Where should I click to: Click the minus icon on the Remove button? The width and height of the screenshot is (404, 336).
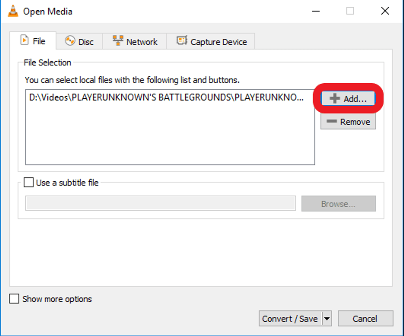tap(332, 121)
